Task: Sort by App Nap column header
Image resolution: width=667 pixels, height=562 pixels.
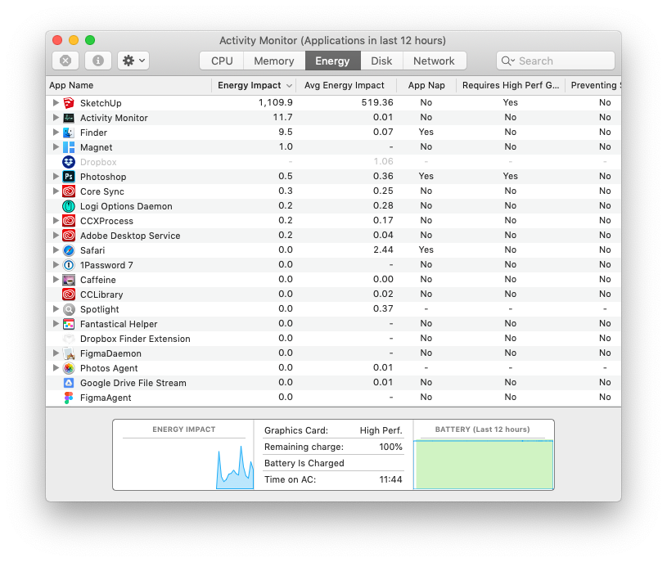Action: point(426,85)
